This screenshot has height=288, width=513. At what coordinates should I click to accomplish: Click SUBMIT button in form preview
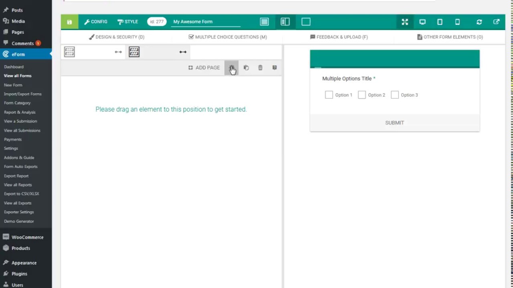(395, 123)
